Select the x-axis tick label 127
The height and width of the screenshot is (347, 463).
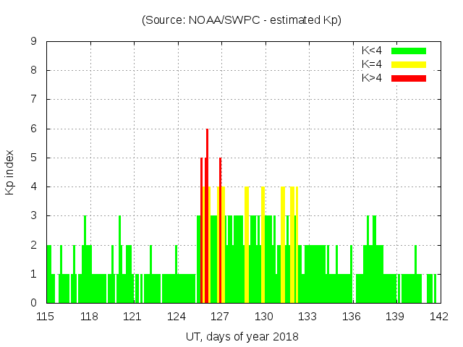pos(220,317)
